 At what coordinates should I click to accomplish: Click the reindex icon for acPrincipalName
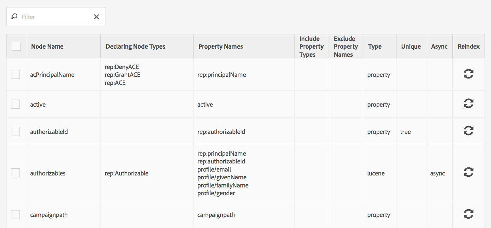[x=468, y=74]
